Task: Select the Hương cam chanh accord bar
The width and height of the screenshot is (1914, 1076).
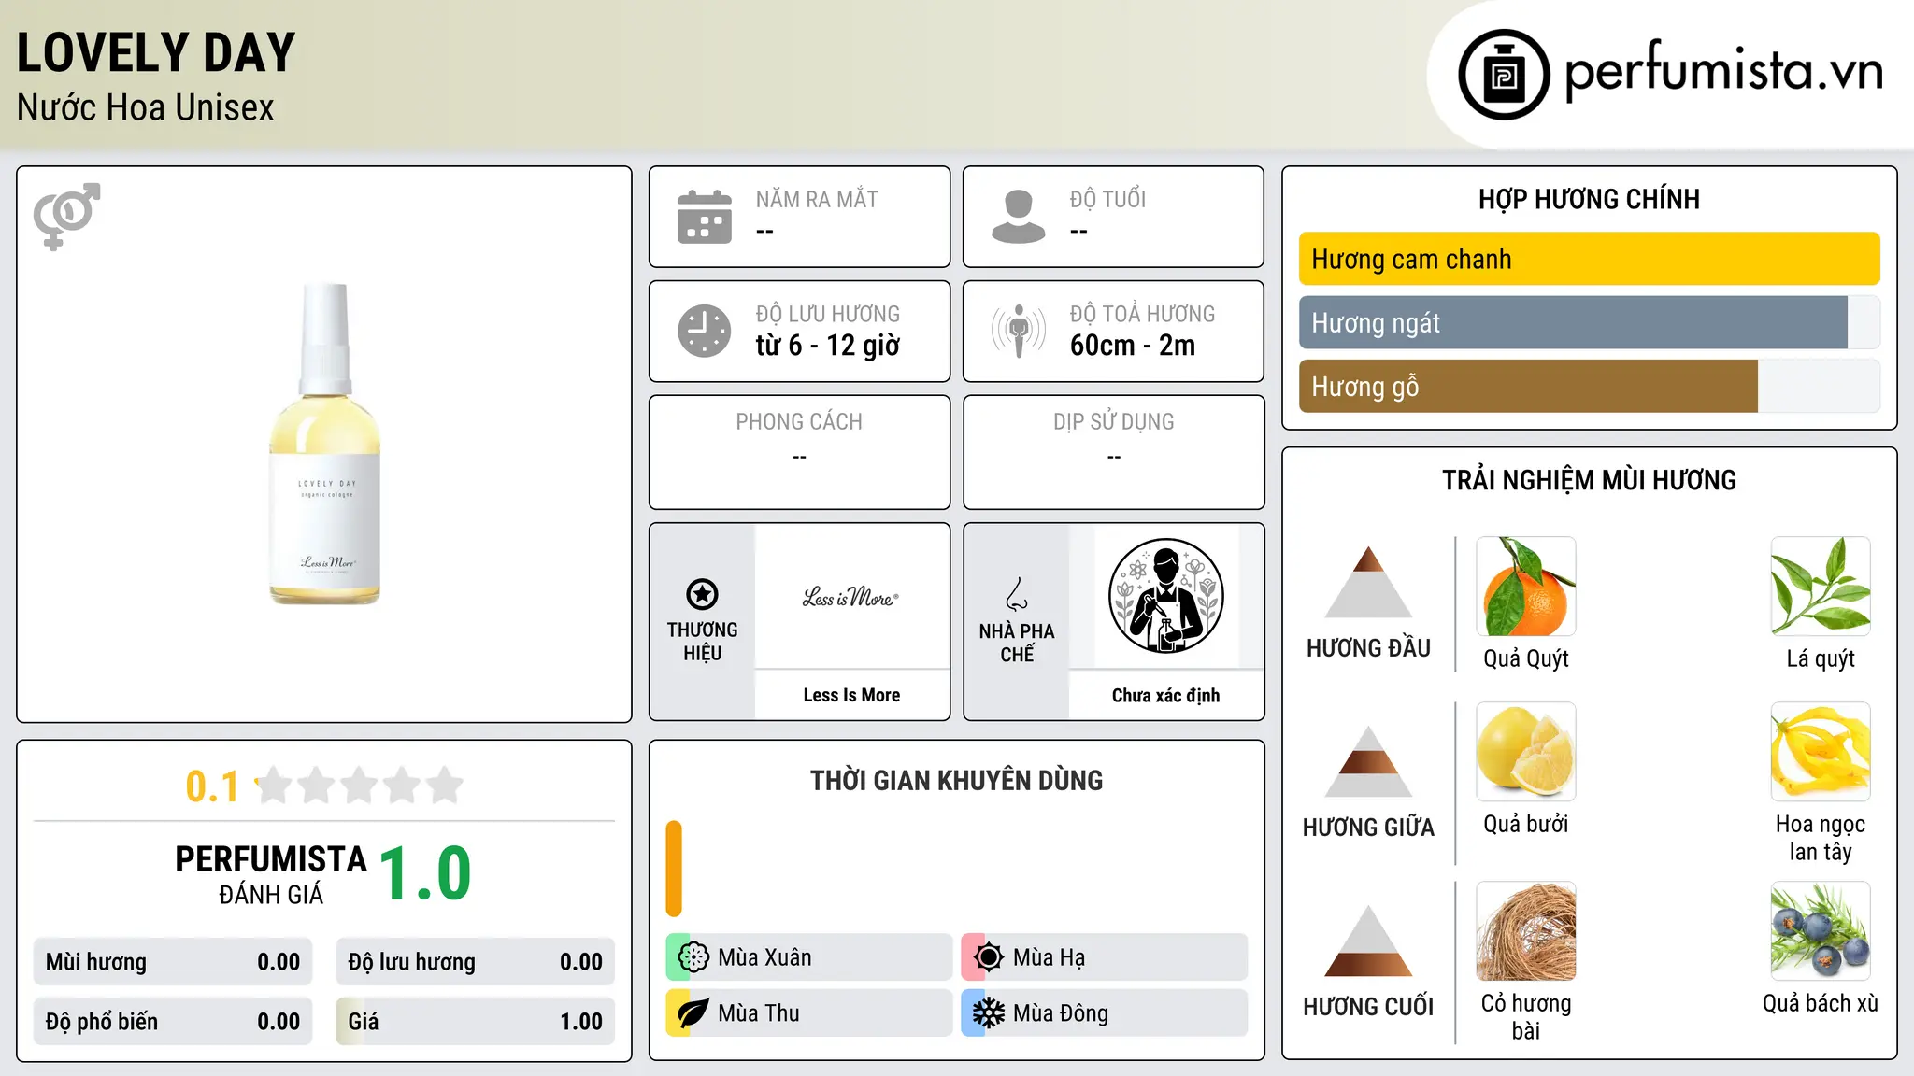Action: point(1589,259)
